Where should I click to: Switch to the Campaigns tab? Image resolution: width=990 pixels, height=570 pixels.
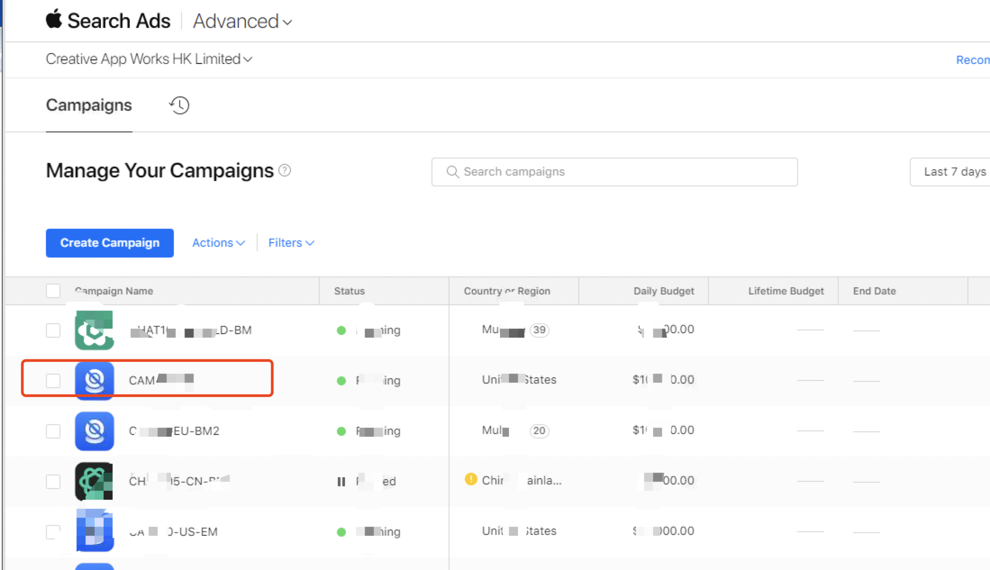89,105
